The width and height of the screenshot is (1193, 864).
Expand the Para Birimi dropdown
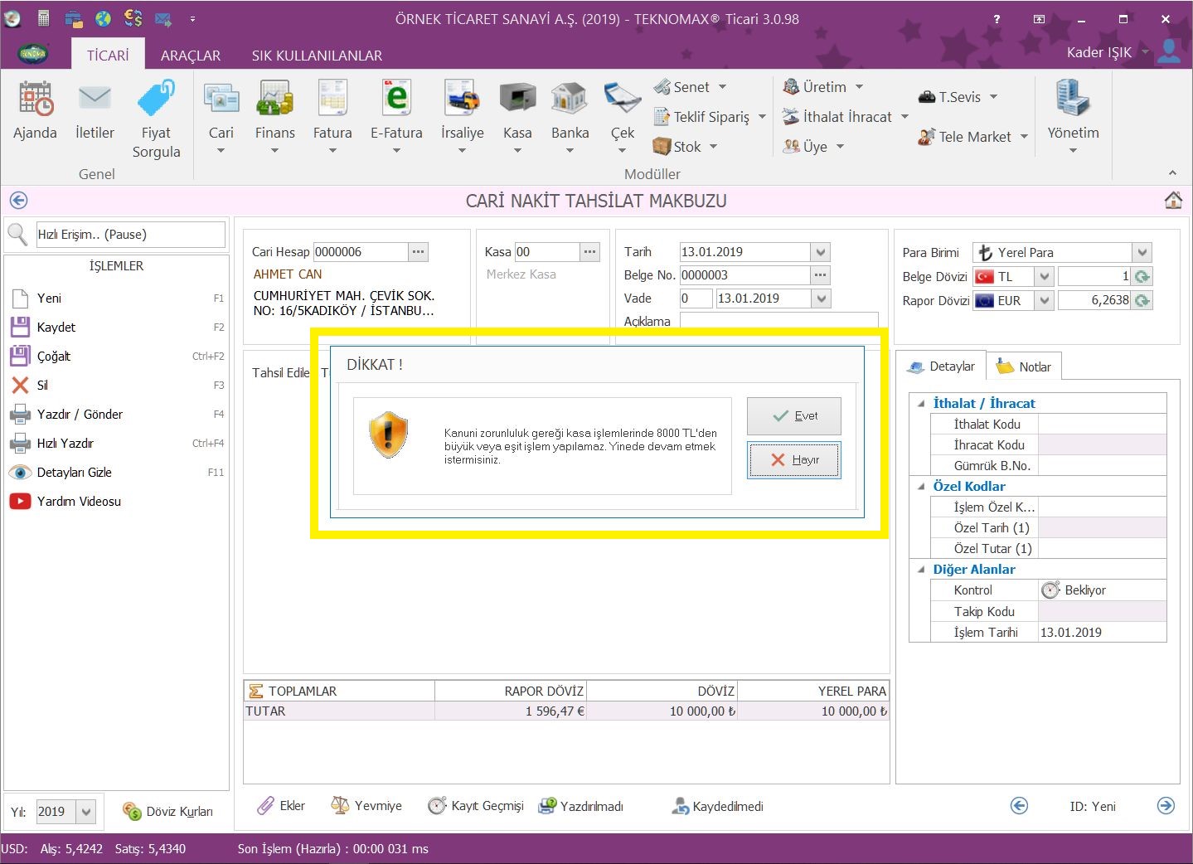pos(1142,253)
